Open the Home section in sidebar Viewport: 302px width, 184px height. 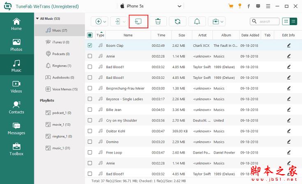[x=16, y=24]
